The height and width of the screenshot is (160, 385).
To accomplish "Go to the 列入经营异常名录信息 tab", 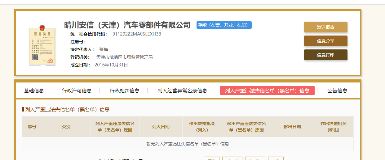I will coord(182,91).
